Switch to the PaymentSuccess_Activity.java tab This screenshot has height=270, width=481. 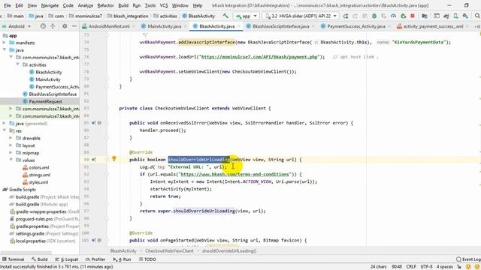(x=355, y=26)
